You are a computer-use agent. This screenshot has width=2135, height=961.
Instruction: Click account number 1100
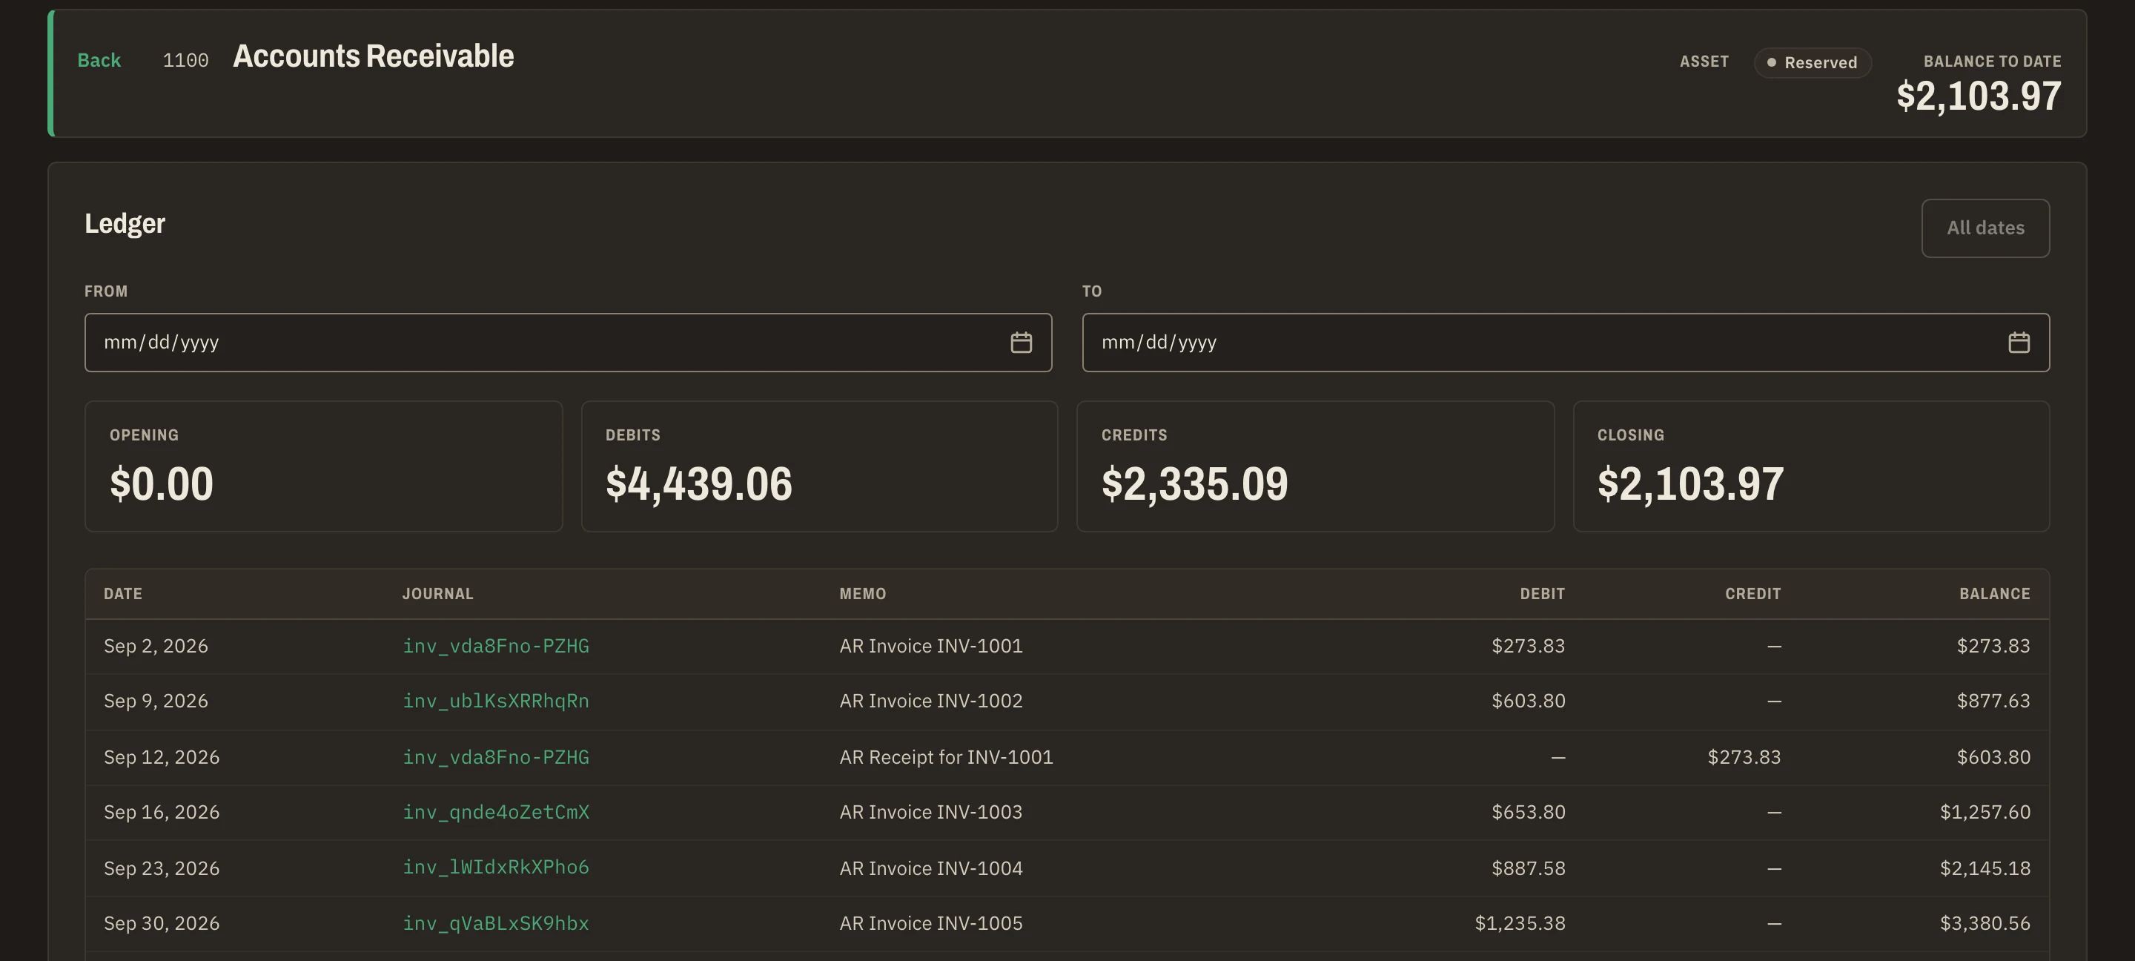point(185,61)
